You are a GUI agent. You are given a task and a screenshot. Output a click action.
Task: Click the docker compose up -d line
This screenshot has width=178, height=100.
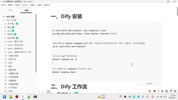[x=65, y=59]
